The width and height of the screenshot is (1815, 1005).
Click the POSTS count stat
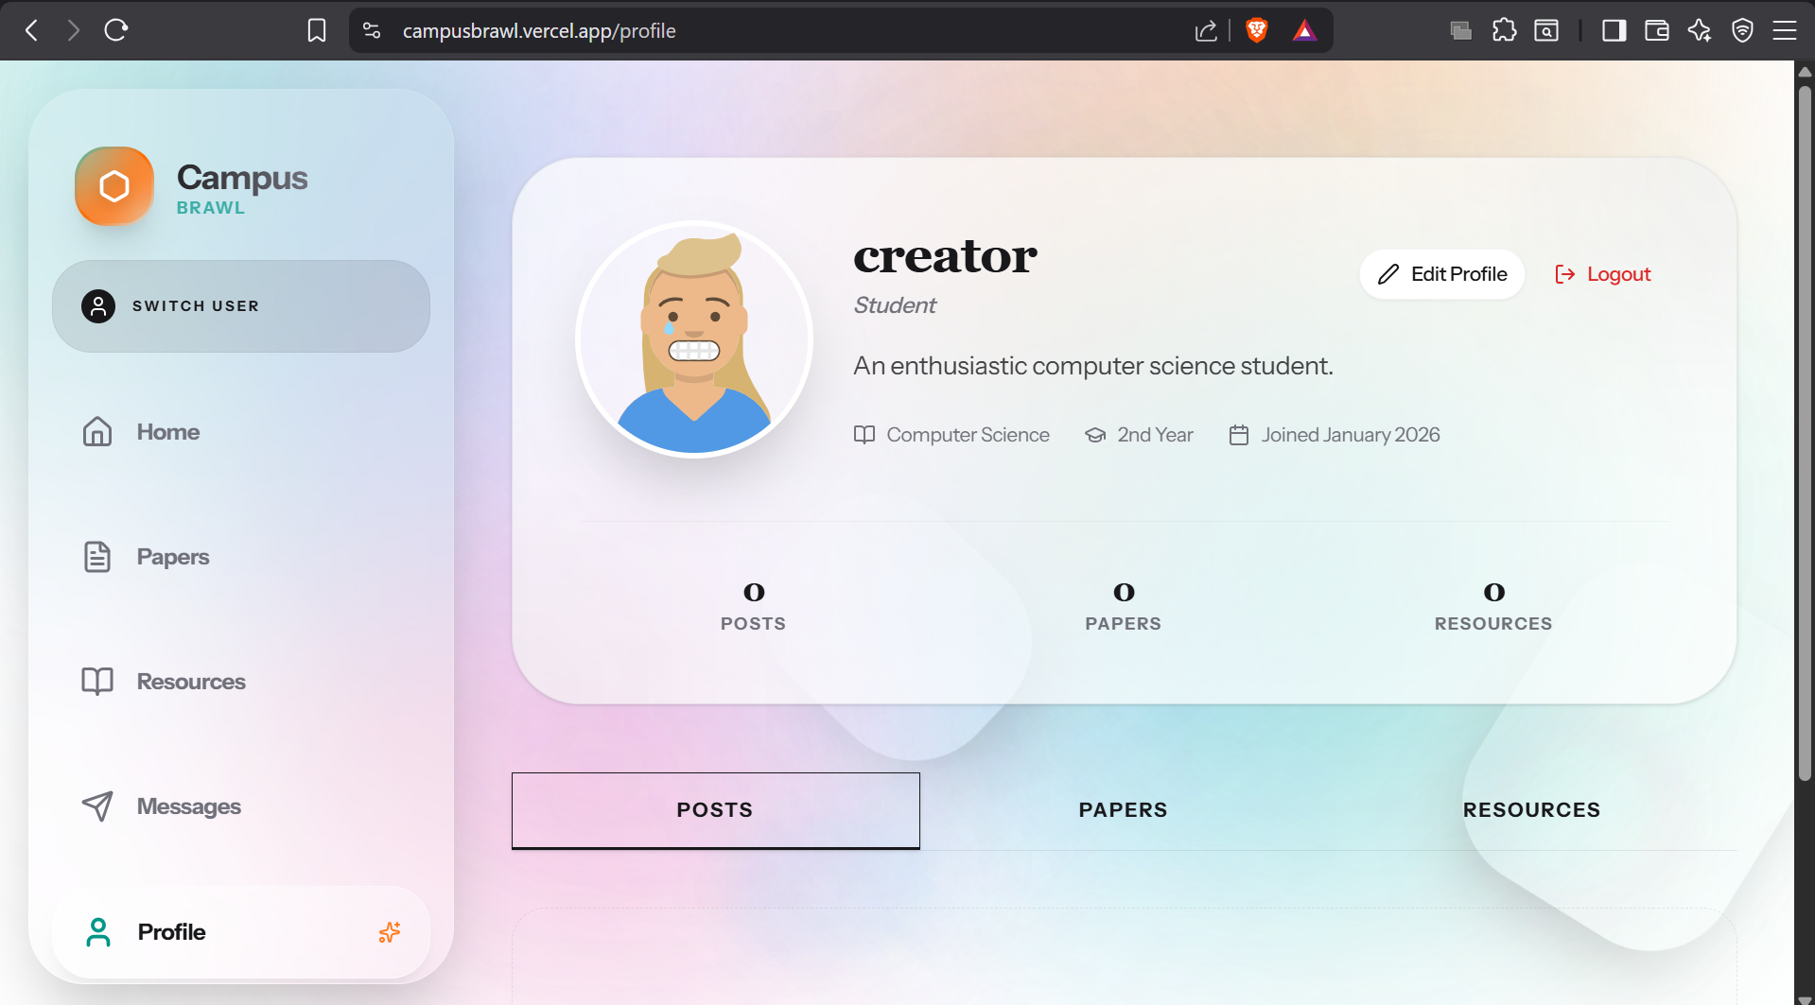[754, 606]
